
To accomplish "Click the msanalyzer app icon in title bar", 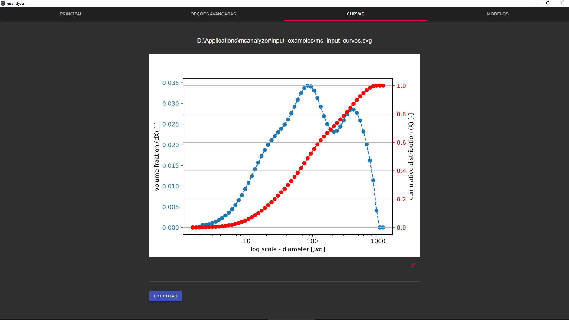I will click(x=3, y=3).
